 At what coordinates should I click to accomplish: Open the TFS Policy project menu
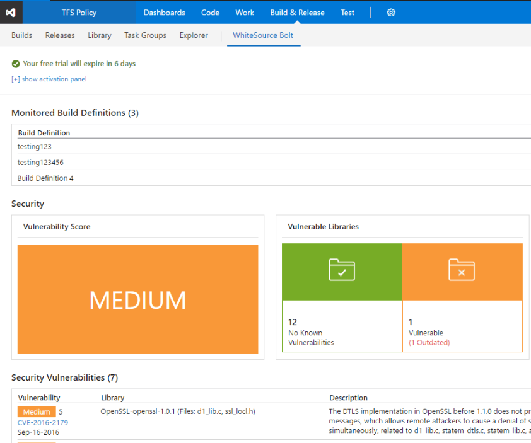(x=79, y=13)
